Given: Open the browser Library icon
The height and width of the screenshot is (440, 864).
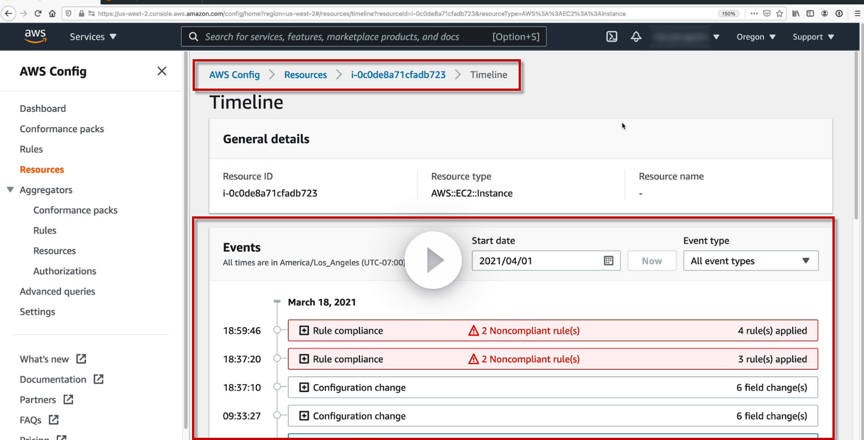Looking at the screenshot, I should [796, 14].
